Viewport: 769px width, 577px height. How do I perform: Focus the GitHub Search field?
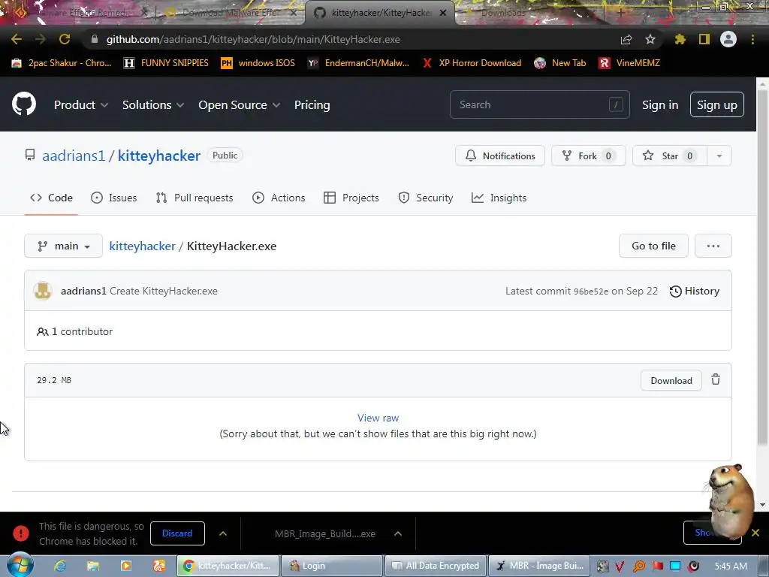(x=539, y=104)
